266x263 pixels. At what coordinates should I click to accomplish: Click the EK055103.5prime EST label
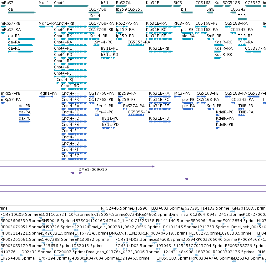point(173,258)
